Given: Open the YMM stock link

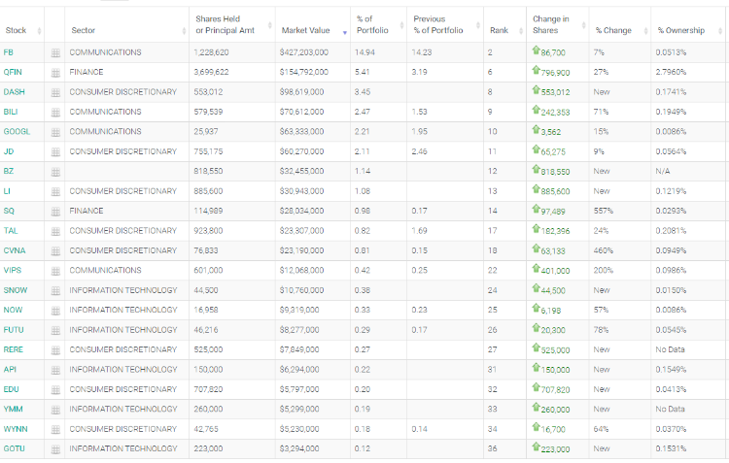Looking at the screenshot, I should point(13,410).
